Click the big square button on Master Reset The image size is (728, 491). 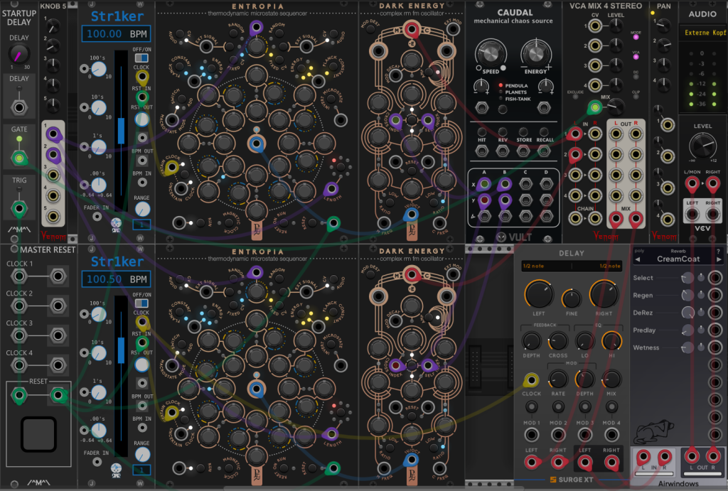38,434
